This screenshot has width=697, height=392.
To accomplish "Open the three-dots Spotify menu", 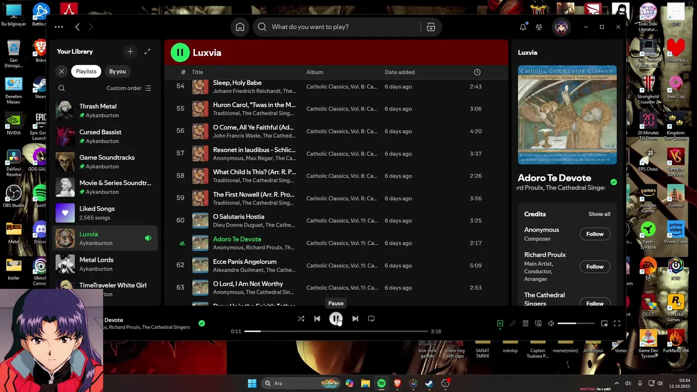I will tap(59, 27).
